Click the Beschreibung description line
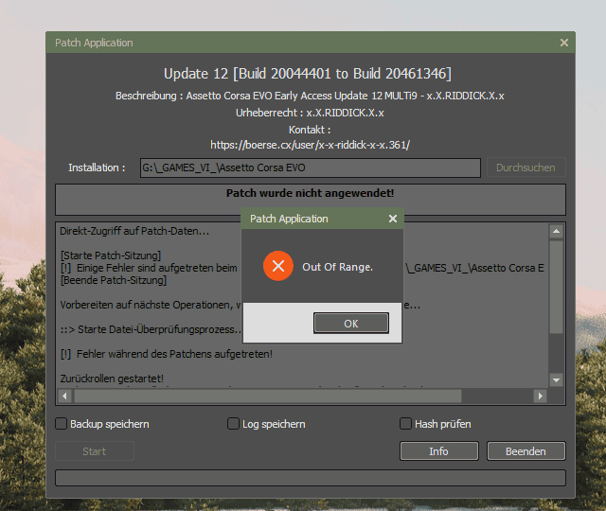This screenshot has width=606, height=511. 310,96
